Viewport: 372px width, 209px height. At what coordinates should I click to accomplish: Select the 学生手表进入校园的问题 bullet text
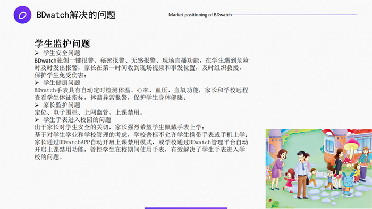click(x=77, y=120)
